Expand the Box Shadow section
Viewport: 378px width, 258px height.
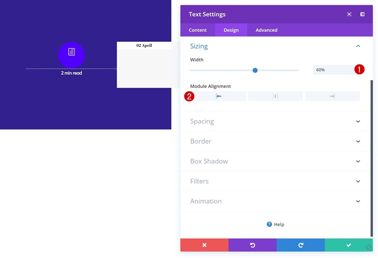(275, 161)
